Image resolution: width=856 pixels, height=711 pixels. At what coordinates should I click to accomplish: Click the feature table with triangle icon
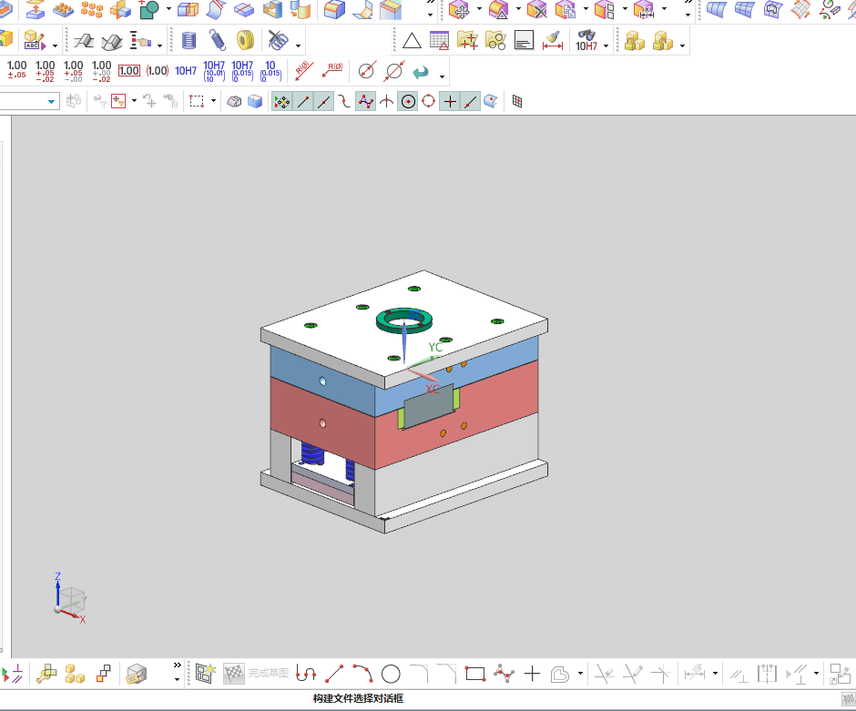pyautogui.click(x=439, y=40)
